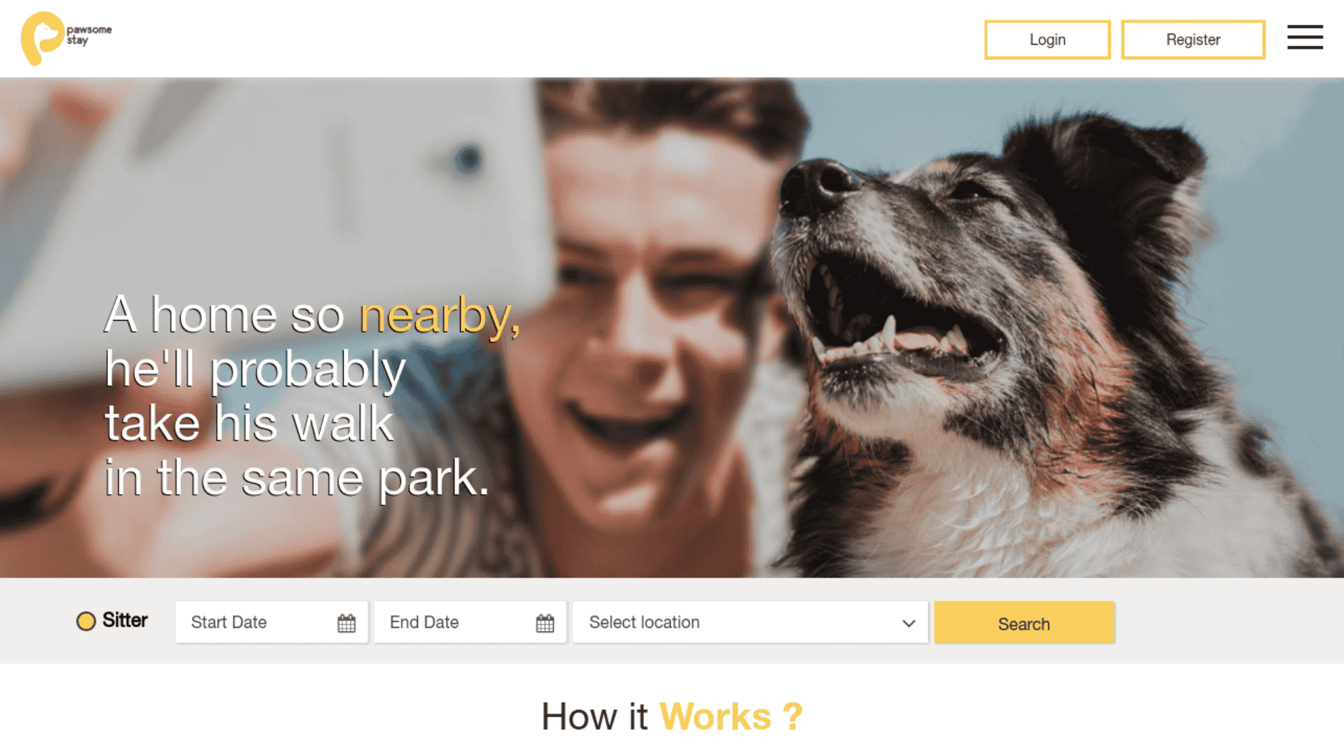The width and height of the screenshot is (1344, 756).
Task: Click the How it Works heading
Action: pyautogui.click(x=672, y=717)
